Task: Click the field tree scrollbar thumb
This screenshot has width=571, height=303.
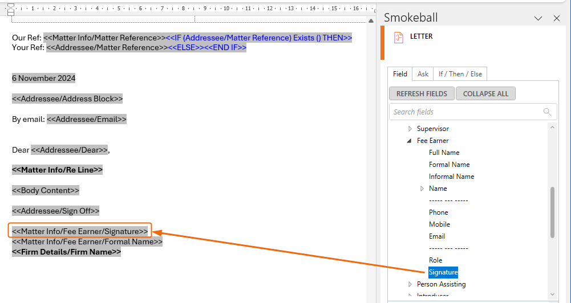Action: [552, 212]
